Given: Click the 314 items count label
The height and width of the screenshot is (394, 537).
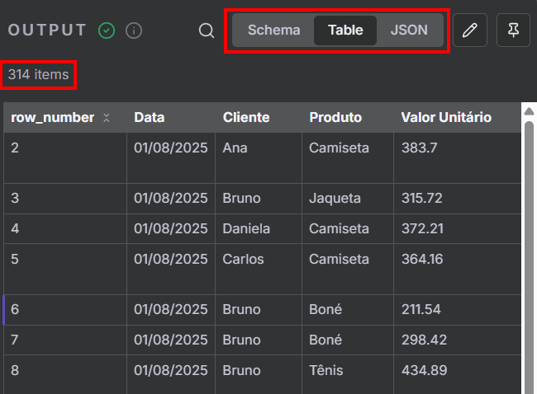Looking at the screenshot, I should click(x=38, y=74).
